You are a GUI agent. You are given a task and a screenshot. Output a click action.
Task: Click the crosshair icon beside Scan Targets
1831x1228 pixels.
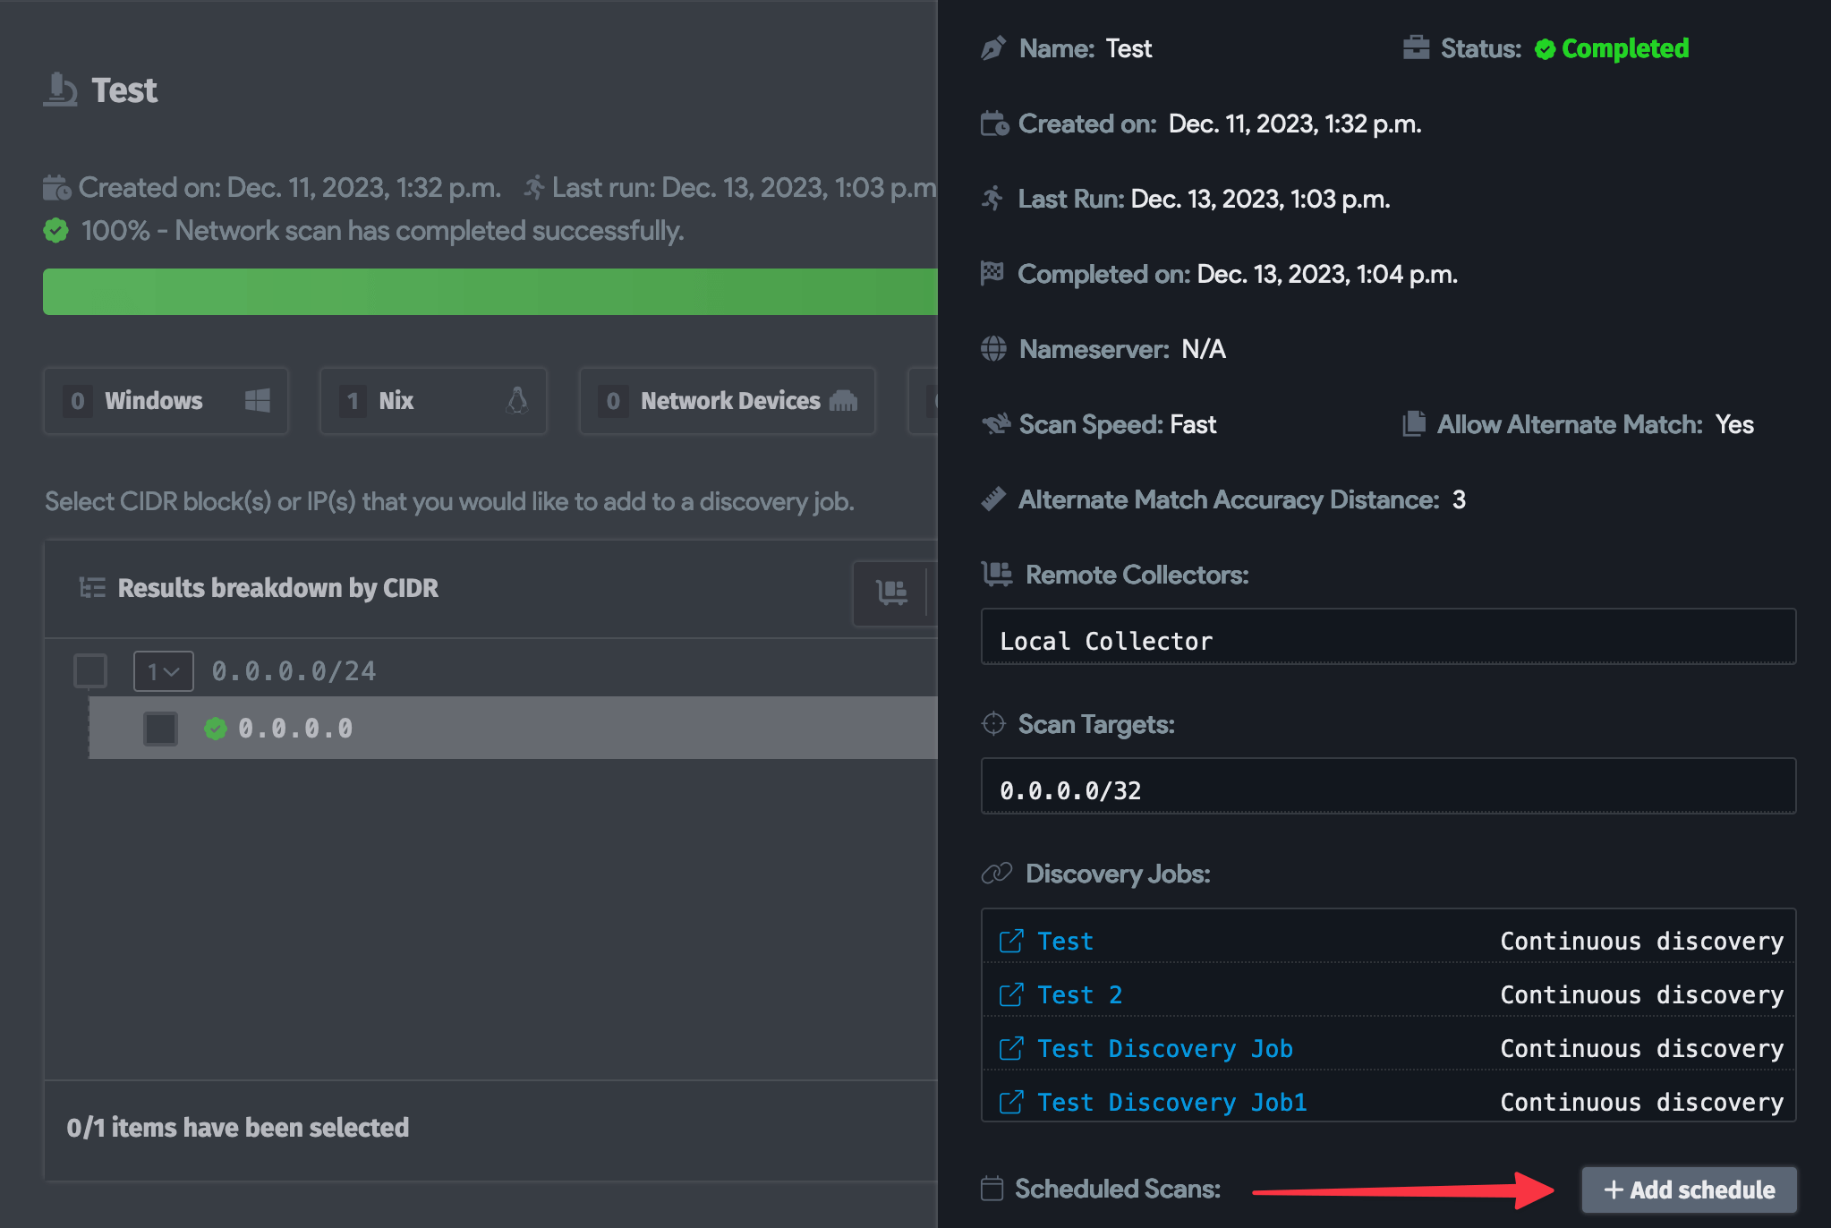coord(993,723)
